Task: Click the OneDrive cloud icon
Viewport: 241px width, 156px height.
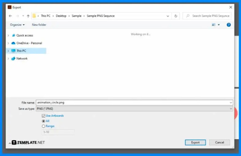Action: [13, 43]
